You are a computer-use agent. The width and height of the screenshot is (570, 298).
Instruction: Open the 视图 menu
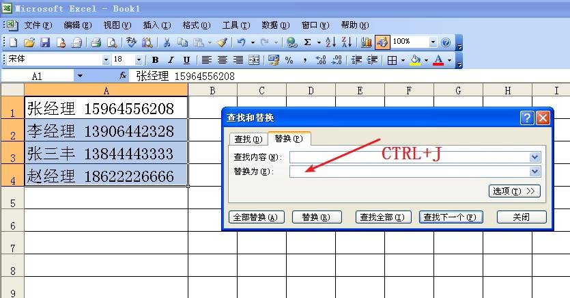[x=117, y=25]
